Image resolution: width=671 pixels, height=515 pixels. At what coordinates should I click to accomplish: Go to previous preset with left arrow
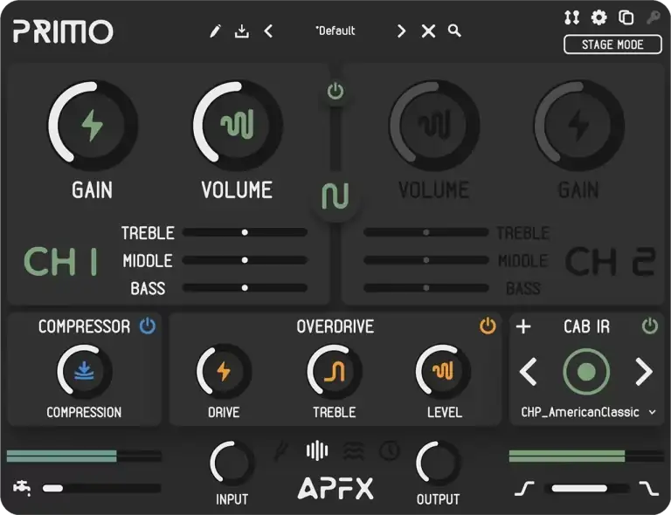pos(268,31)
